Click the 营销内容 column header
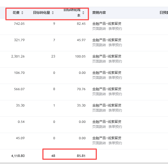168x164 pixels. click(x=99, y=13)
